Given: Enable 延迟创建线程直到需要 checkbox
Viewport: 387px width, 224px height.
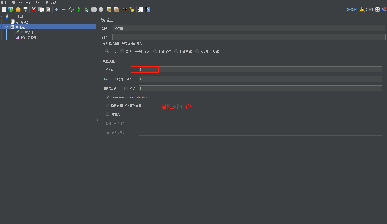Looking at the screenshot, I should pos(108,105).
